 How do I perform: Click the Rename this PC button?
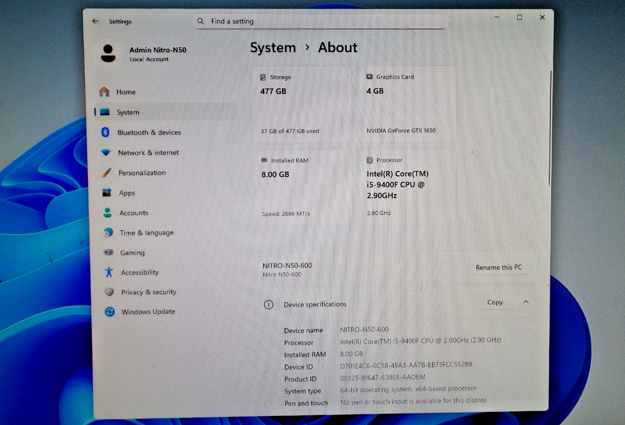coord(499,267)
